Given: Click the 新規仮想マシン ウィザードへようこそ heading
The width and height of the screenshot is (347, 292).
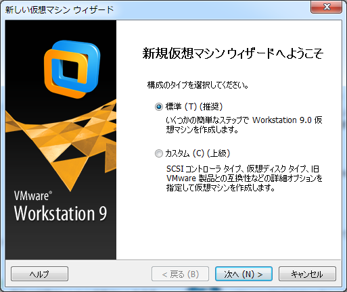Looking at the screenshot, I should 233,53.
